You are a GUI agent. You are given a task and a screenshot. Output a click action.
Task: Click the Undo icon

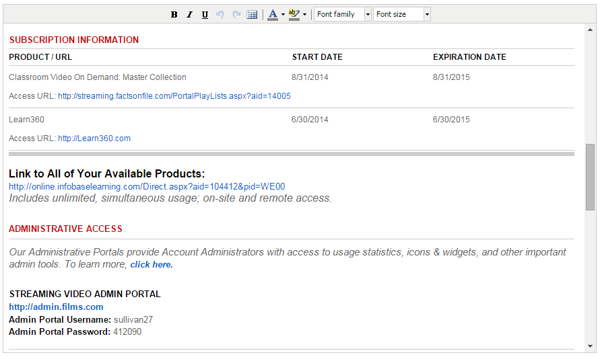[x=220, y=15]
